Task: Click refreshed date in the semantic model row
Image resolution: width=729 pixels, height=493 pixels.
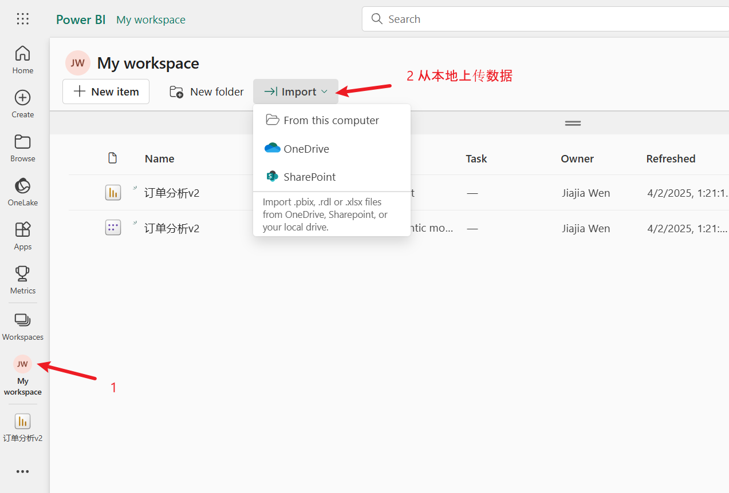Action: (x=688, y=228)
